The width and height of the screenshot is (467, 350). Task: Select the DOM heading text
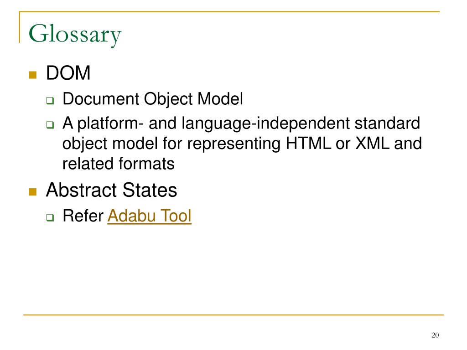[68, 73]
